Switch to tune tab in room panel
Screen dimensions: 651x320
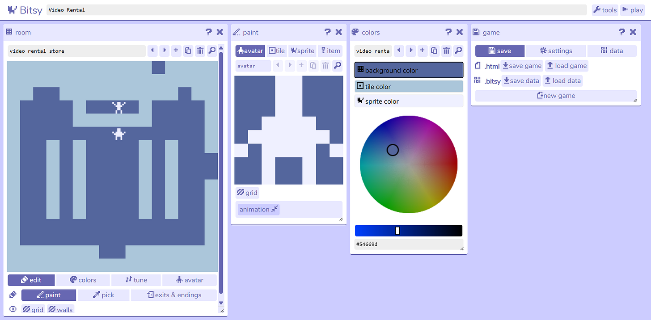pyautogui.click(x=136, y=280)
